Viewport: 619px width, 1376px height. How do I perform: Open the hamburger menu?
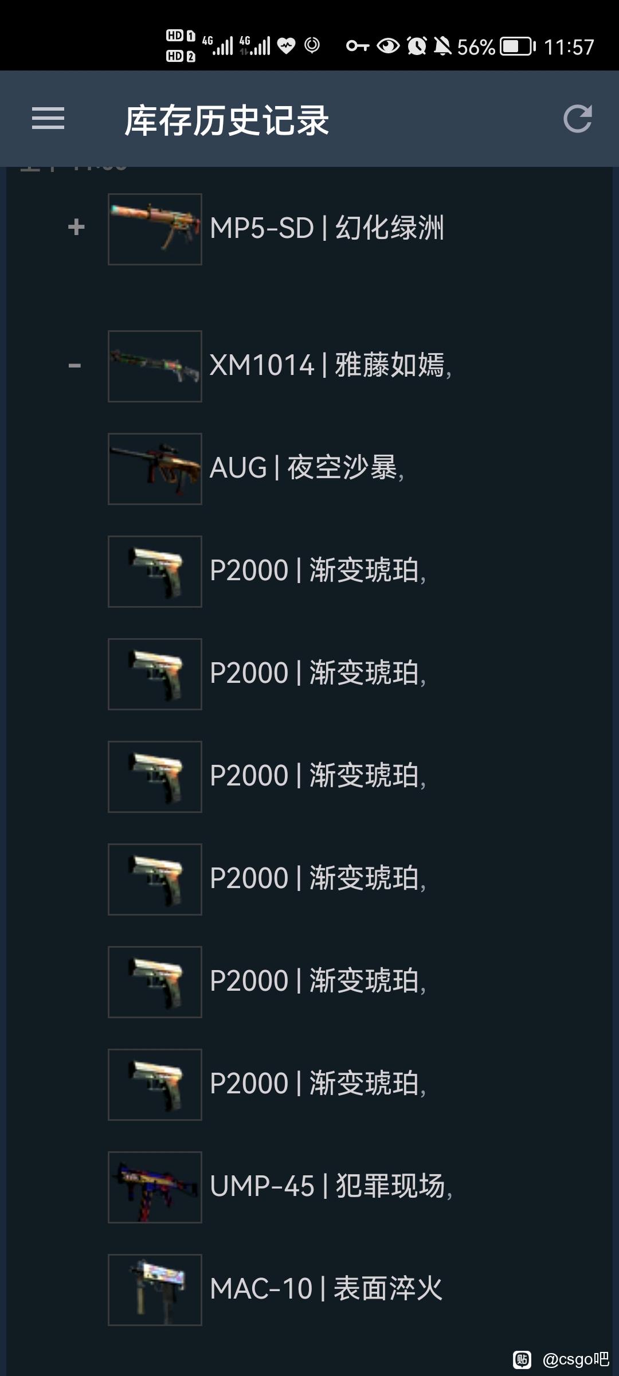coord(48,119)
